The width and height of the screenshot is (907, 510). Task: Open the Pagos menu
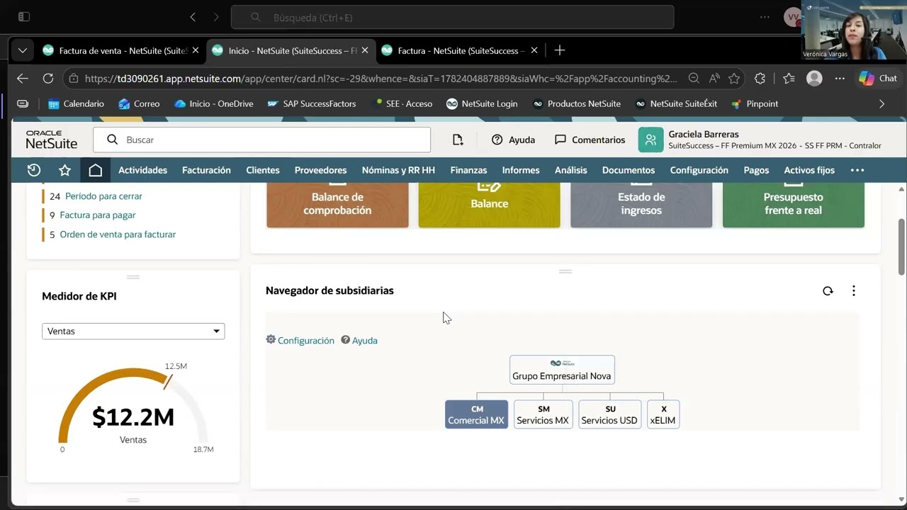756,170
